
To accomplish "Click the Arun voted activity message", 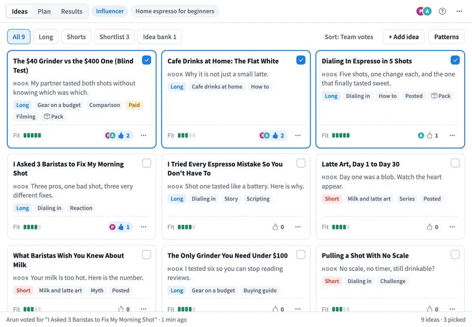I will [97, 320].
